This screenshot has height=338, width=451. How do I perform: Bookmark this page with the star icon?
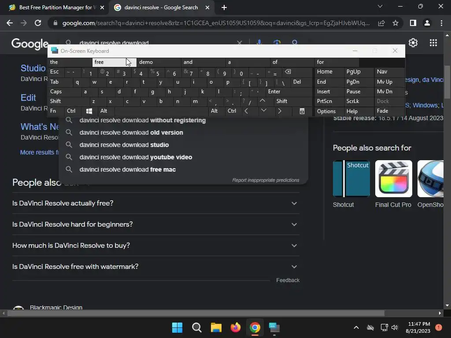tap(396, 23)
